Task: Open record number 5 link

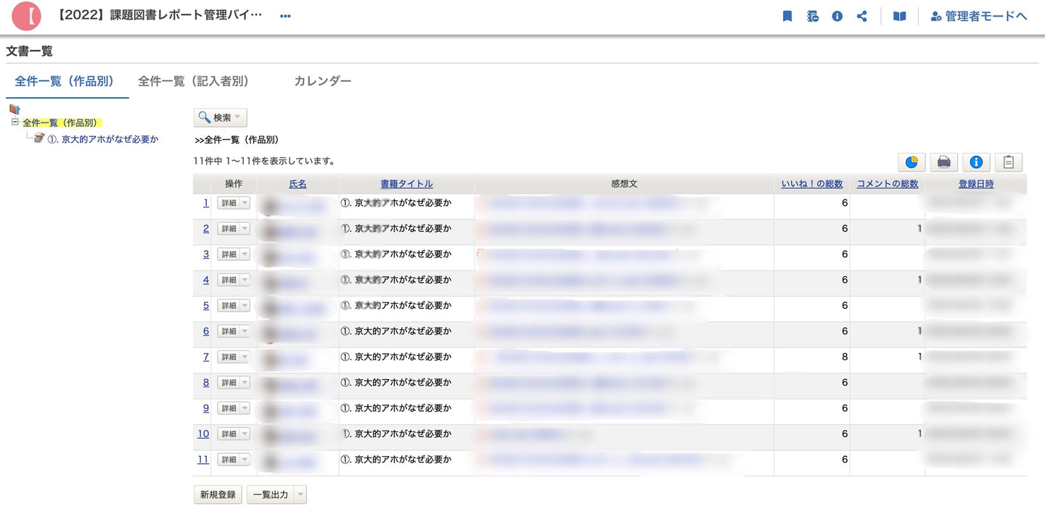Action: 205,305
